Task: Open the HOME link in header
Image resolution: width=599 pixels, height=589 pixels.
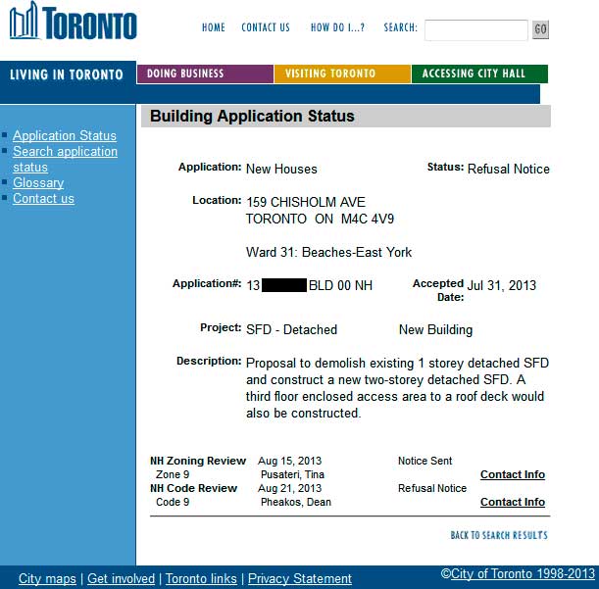Action: coord(214,27)
